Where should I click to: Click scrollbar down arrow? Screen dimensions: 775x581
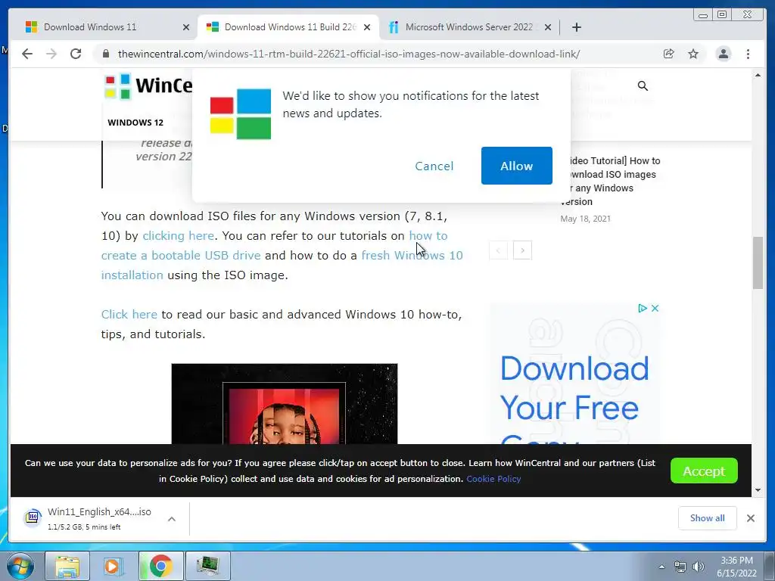758,490
